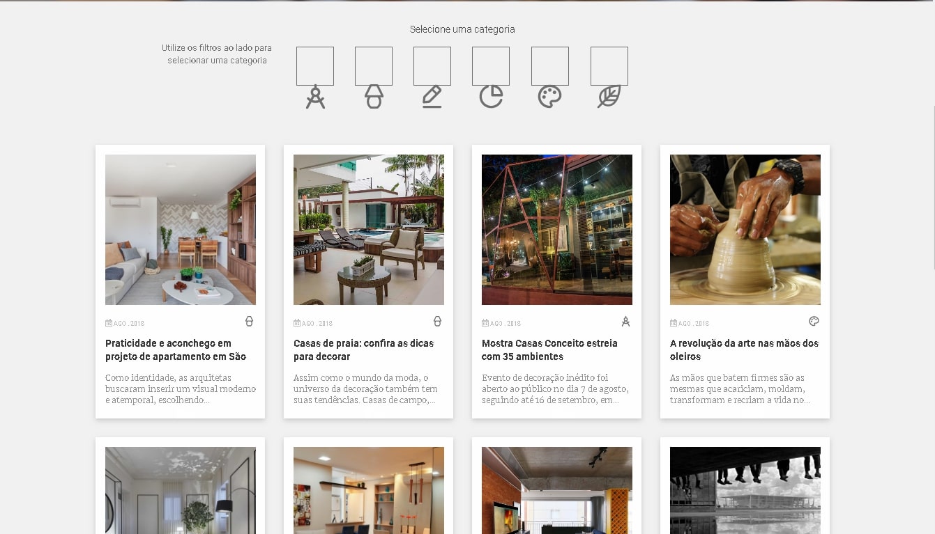Open the beach house pool patio photo

tap(369, 230)
